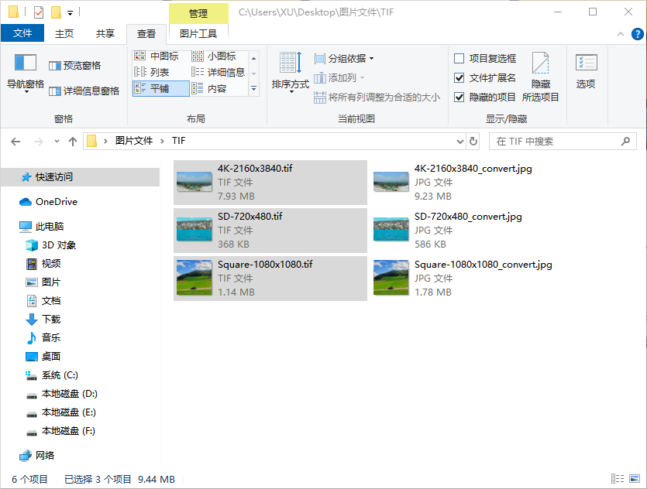647x489 pixels.
Task: Click 将所有列调整为合适的大小 icon
Action: [x=321, y=96]
